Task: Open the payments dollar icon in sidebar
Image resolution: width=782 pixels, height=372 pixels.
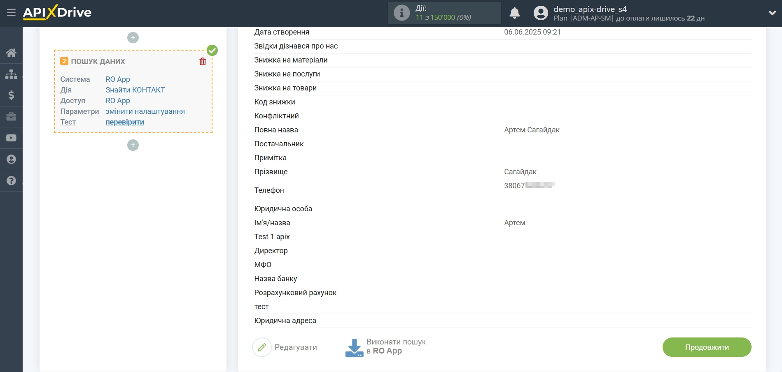Action: point(11,95)
